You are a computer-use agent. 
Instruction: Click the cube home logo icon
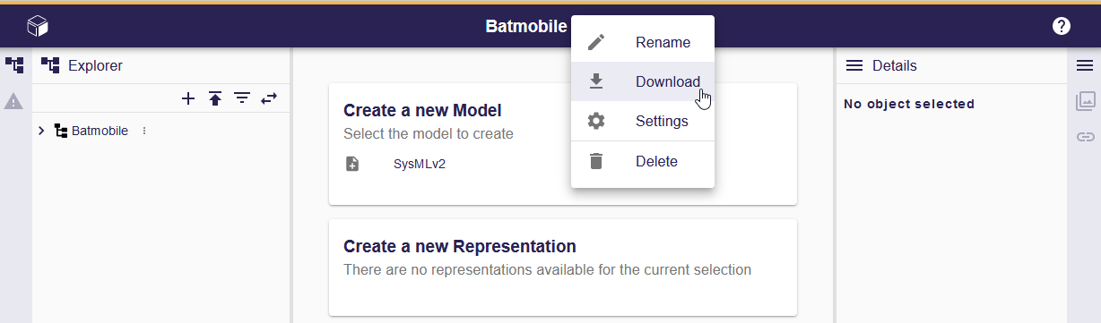pyautogui.click(x=37, y=26)
